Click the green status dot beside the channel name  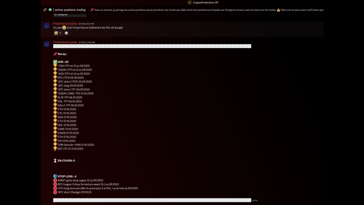coord(50,10)
